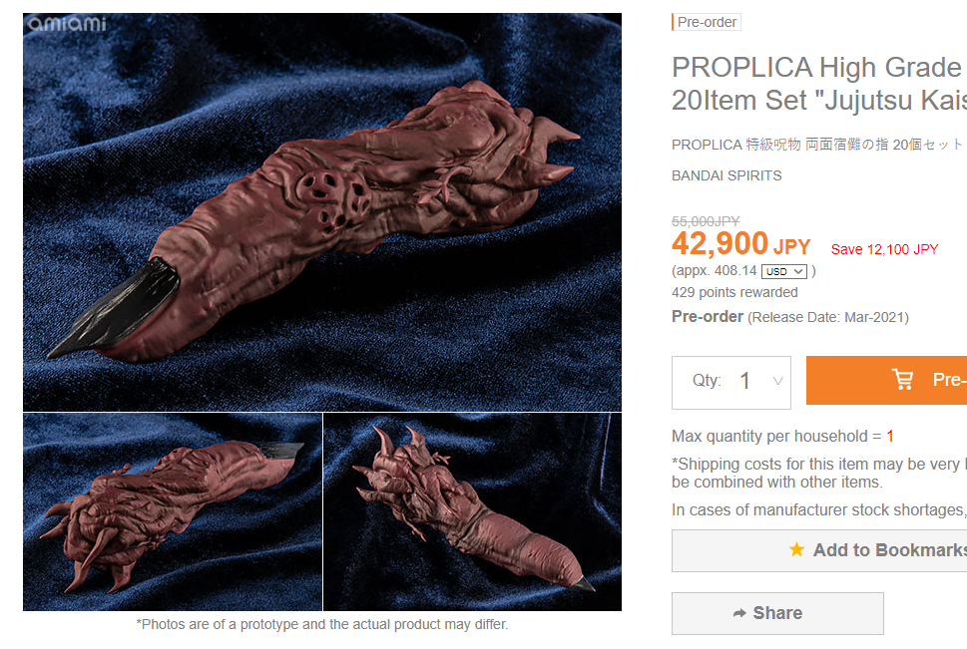View the bottom-left finger thumbnail
Viewport: 967px width, 649px height.
coord(173,511)
